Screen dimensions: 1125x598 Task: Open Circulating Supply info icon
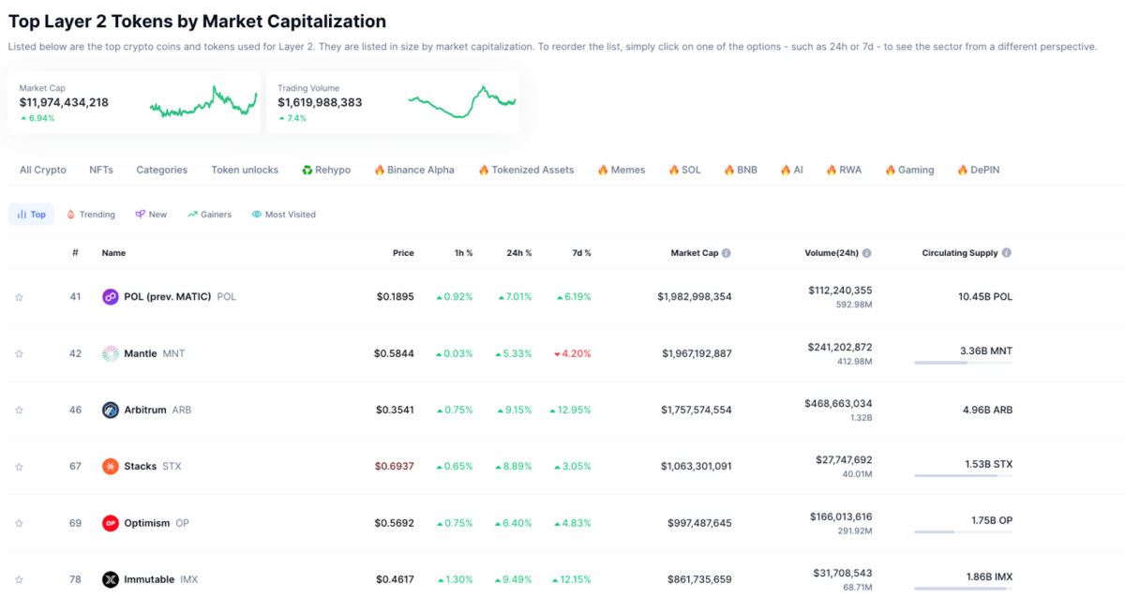(1007, 253)
